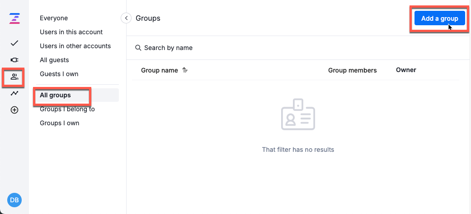This screenshot has width=471, height=214.
Task: Select the Everyone filter
Action: [x=54, y=18]
